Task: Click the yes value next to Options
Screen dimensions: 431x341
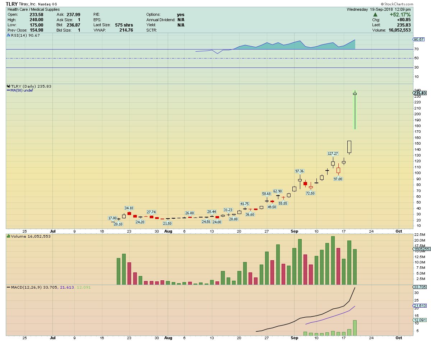Action: pos(180,15)
